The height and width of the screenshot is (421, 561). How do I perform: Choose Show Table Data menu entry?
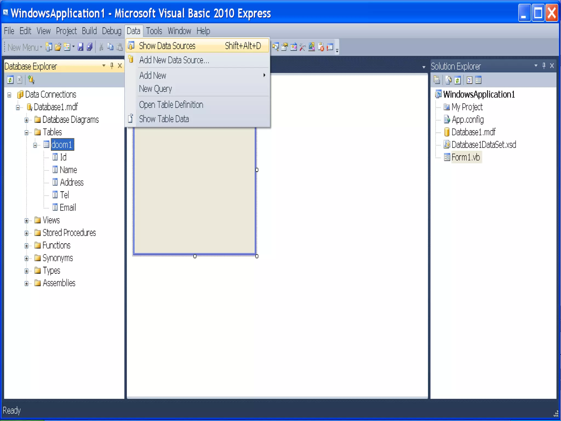click(164, 119)
